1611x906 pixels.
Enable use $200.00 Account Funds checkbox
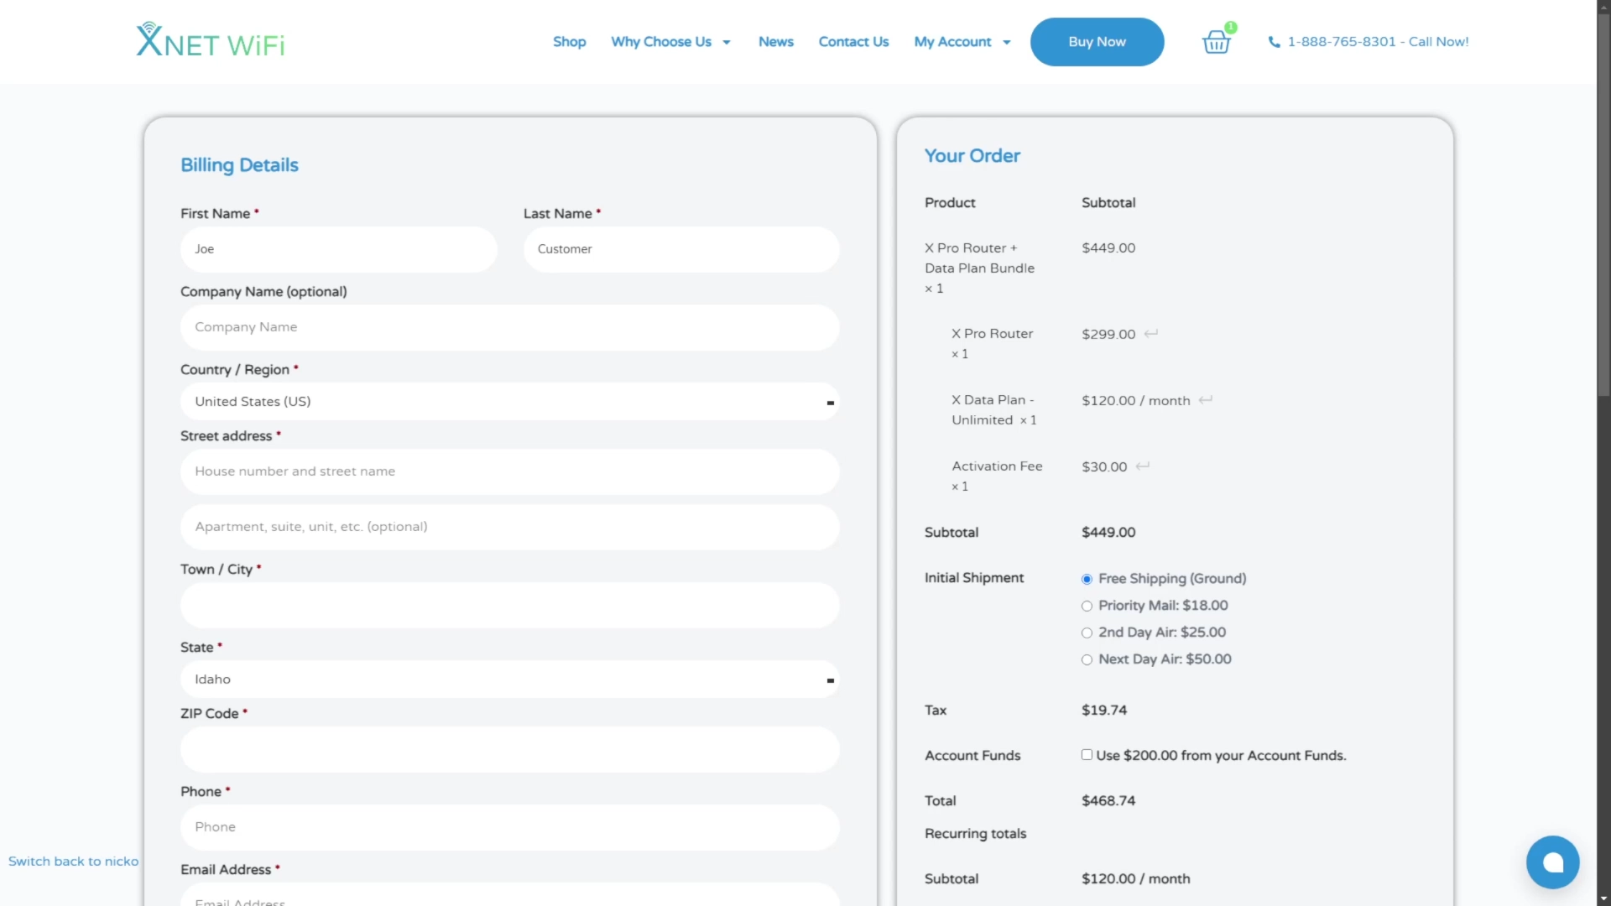coord(1087,755)
